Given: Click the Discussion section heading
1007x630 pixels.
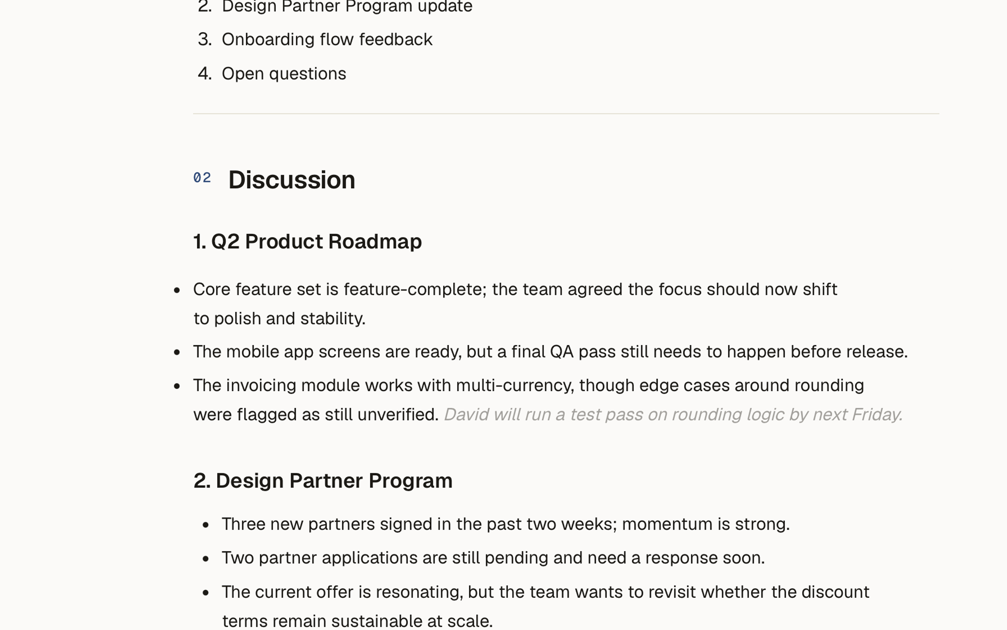Looking at the screenshot, I should (292, 180).
